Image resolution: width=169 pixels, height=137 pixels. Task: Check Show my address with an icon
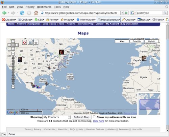94,117
